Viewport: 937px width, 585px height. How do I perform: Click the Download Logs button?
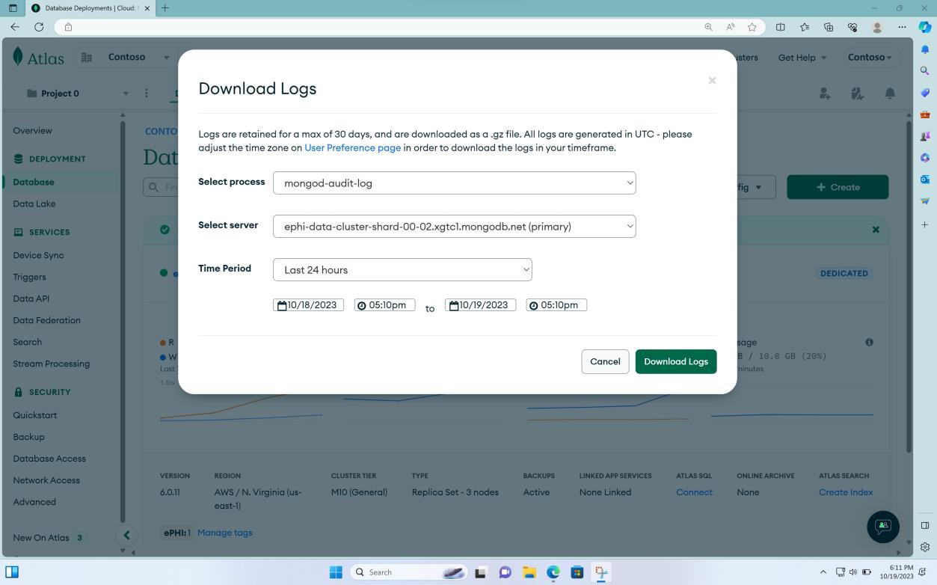click(675, 361)
